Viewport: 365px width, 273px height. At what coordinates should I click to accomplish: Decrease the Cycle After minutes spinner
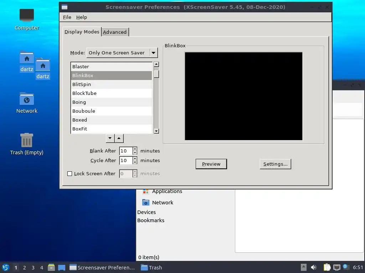[x=135, y=162]
